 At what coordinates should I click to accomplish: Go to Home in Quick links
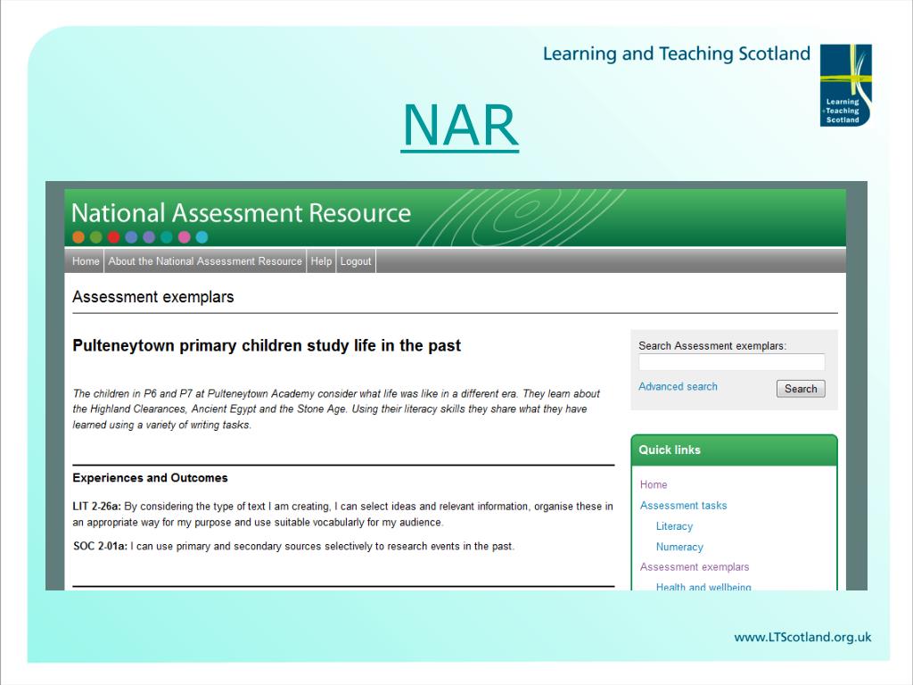pos(654,484)
